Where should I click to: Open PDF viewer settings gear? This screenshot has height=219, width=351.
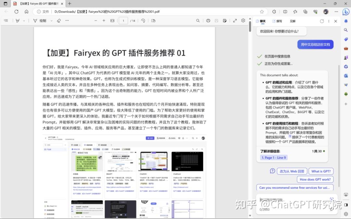(x=243, y=20)
